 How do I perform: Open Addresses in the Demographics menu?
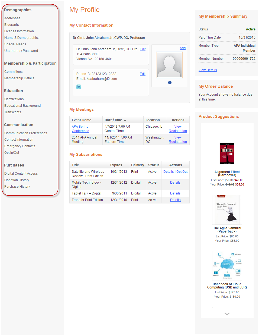[x=12, y=18]
